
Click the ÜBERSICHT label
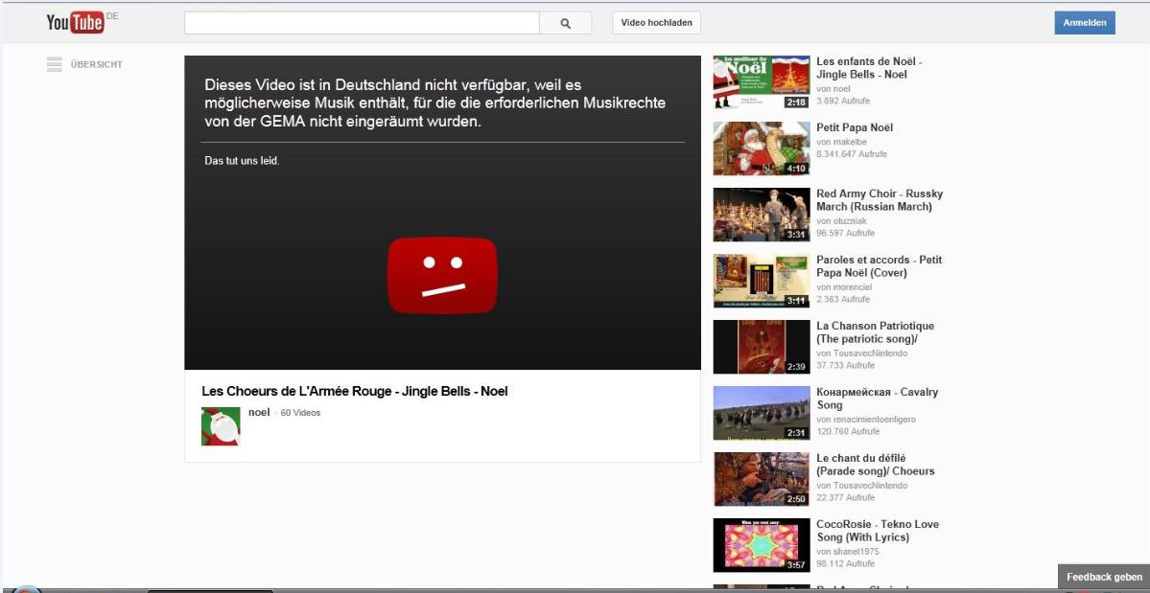pos(97,64)
